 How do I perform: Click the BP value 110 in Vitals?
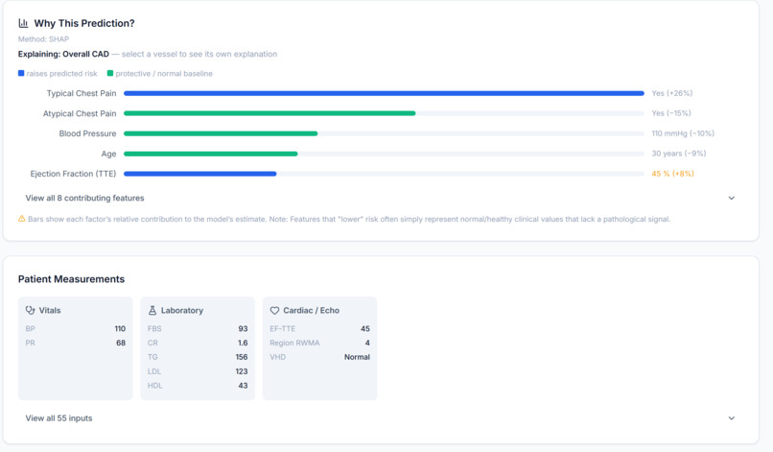(120, 328)
